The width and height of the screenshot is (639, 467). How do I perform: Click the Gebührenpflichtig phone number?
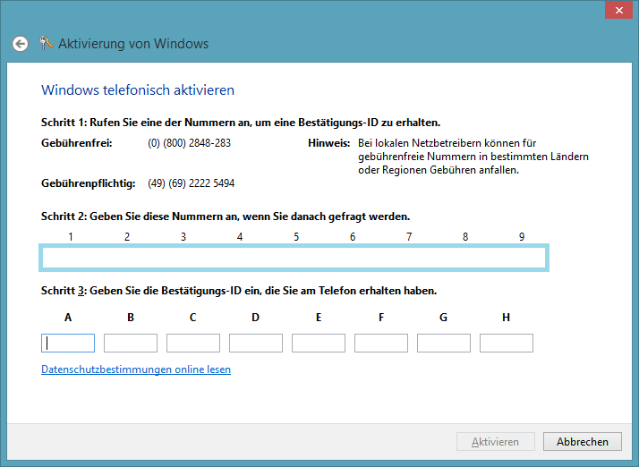click(191, 183)
